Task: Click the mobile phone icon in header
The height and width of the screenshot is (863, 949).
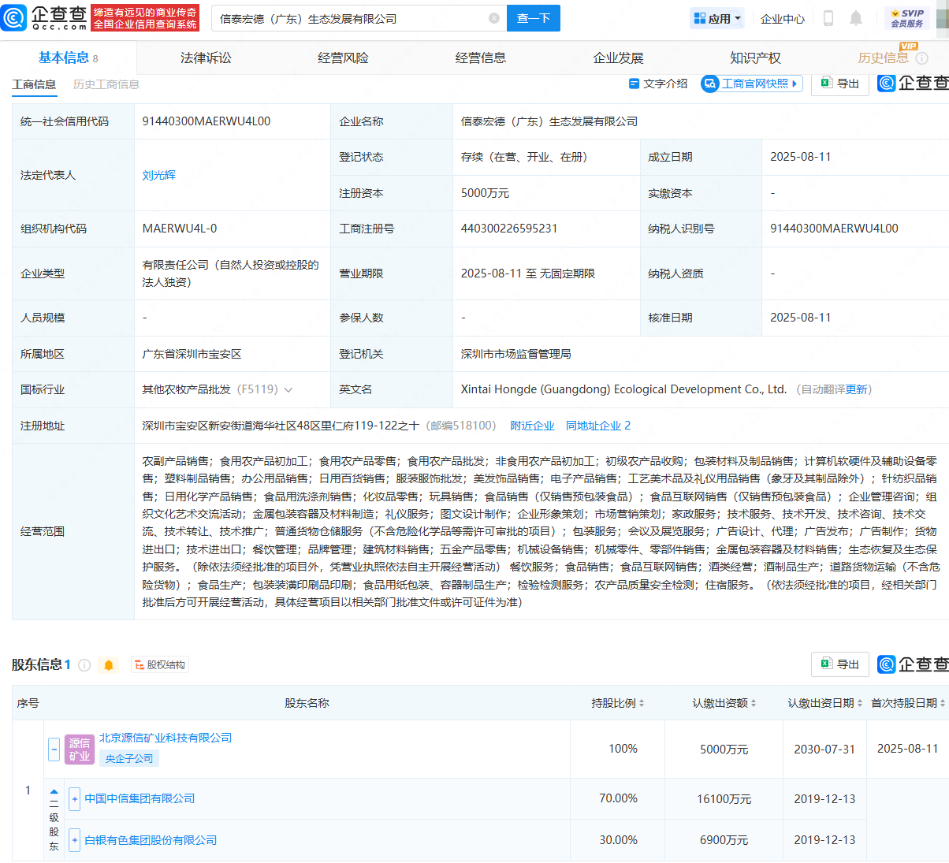Action: (828, 18)
